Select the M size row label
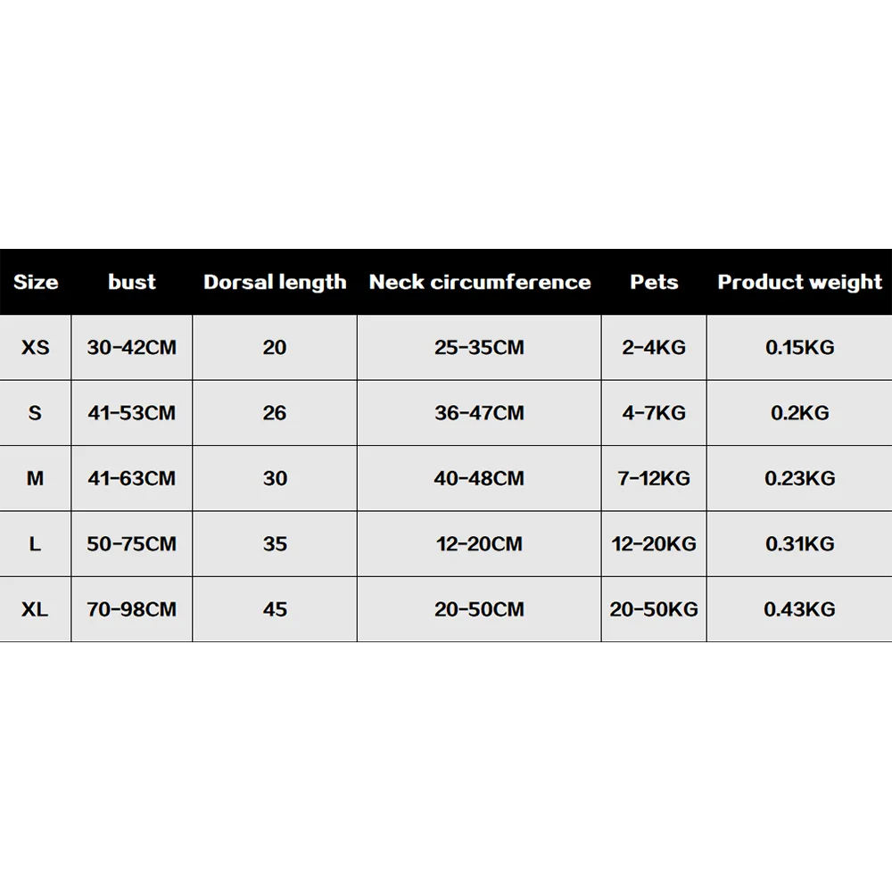Screen dimensions: 892x892 36,478
